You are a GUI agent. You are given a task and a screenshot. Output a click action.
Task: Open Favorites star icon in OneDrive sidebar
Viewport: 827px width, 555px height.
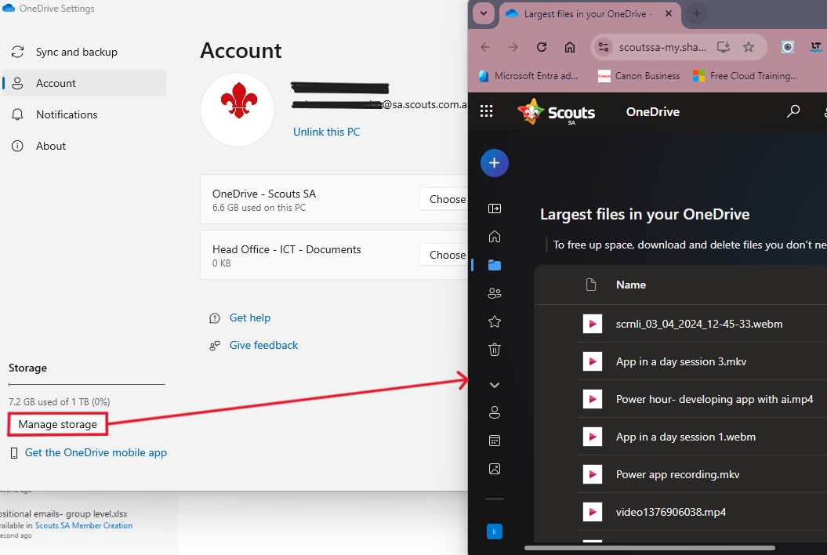(x=494, y=321)
